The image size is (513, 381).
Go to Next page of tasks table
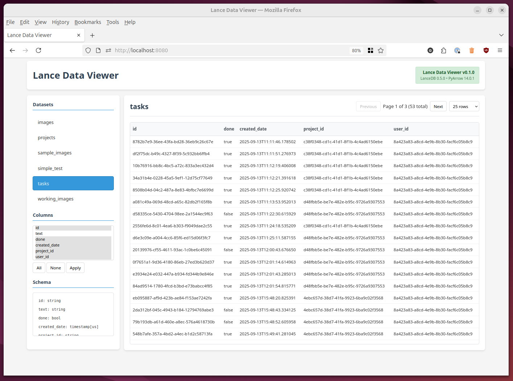click(438, 106)
